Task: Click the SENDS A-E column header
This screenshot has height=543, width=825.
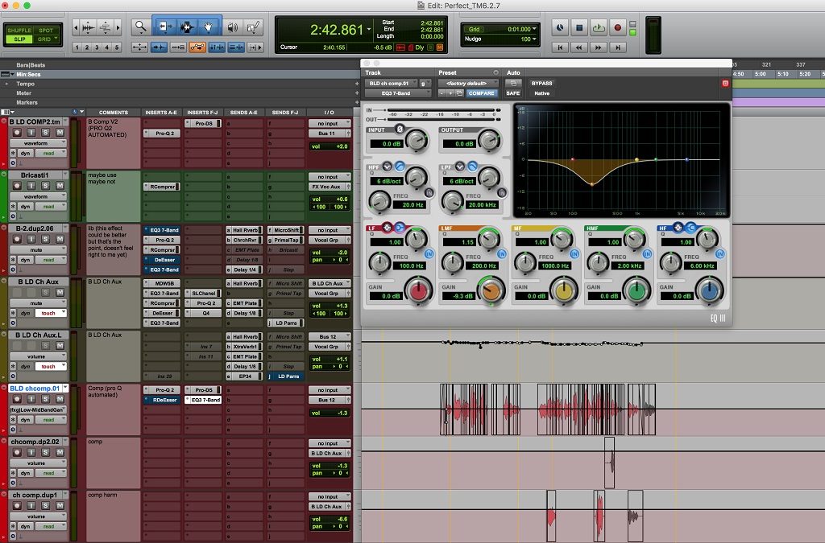Action: 243,113
